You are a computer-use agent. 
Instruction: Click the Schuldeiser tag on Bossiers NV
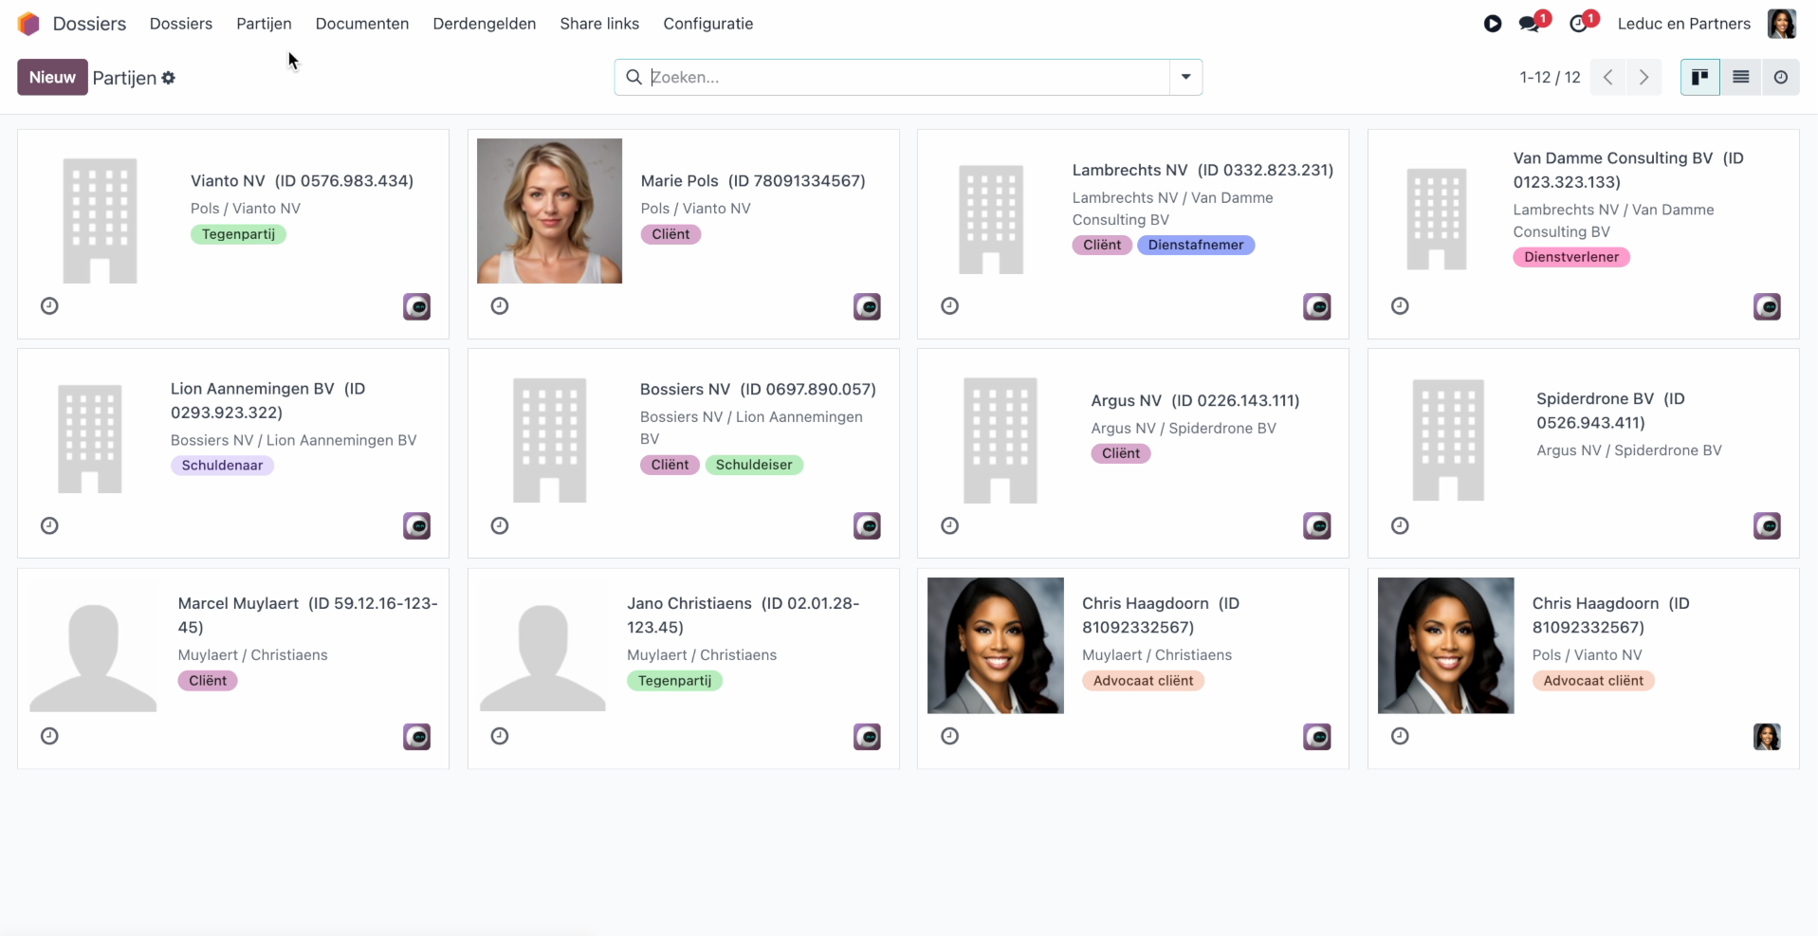[x=754, y=465]
